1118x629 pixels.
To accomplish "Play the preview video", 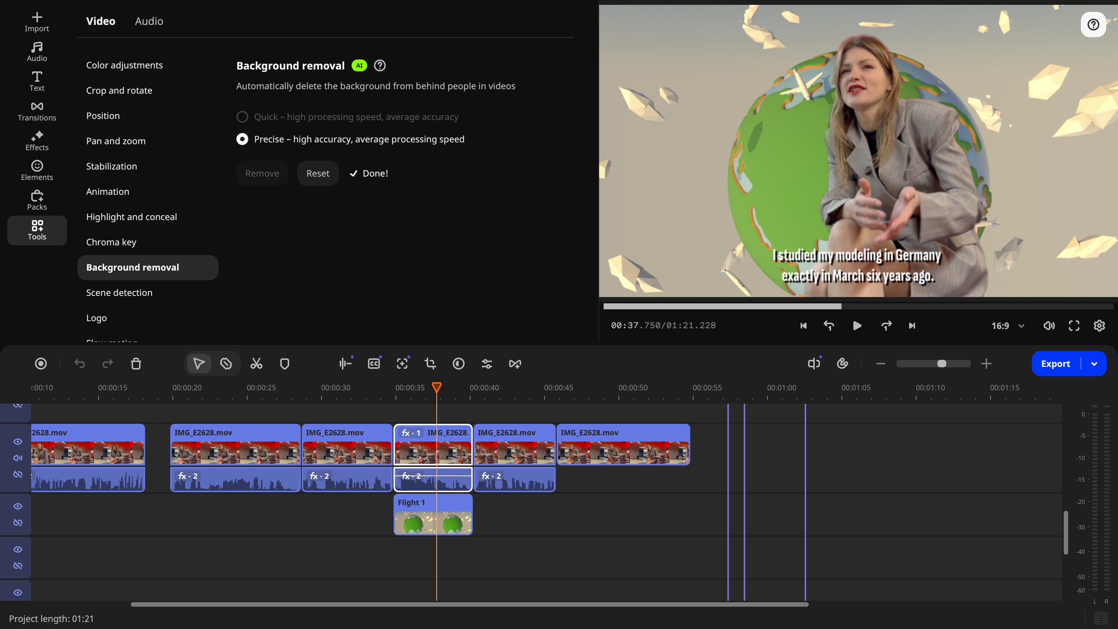I will (857, 326).
